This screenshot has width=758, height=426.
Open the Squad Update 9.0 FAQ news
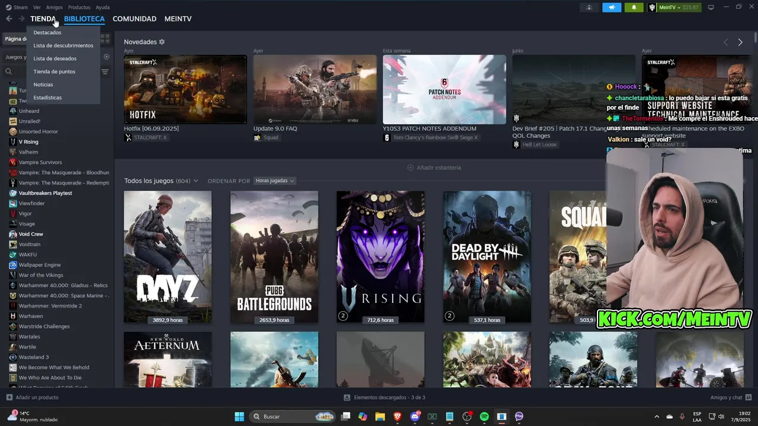(314, 89)
